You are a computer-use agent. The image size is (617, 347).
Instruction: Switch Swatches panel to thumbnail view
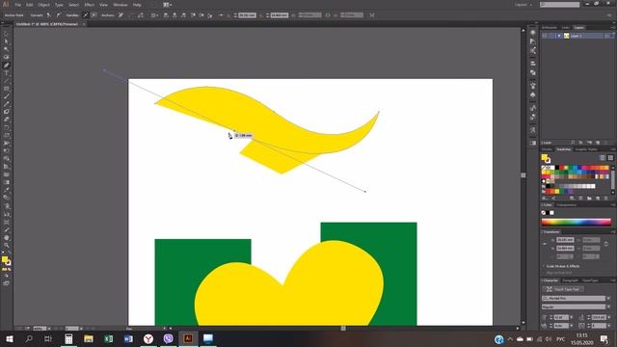pos(610,158)
